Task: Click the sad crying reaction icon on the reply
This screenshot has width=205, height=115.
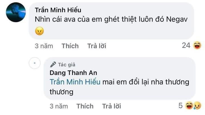Action: point(197,106)
